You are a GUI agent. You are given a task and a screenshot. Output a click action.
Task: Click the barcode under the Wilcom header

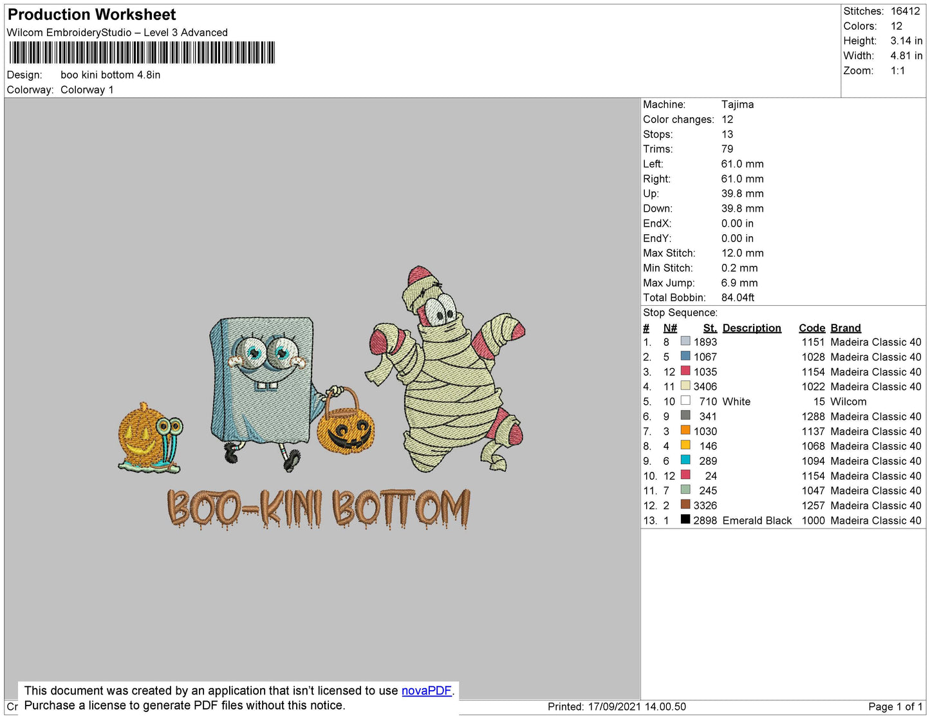(142, 53)
